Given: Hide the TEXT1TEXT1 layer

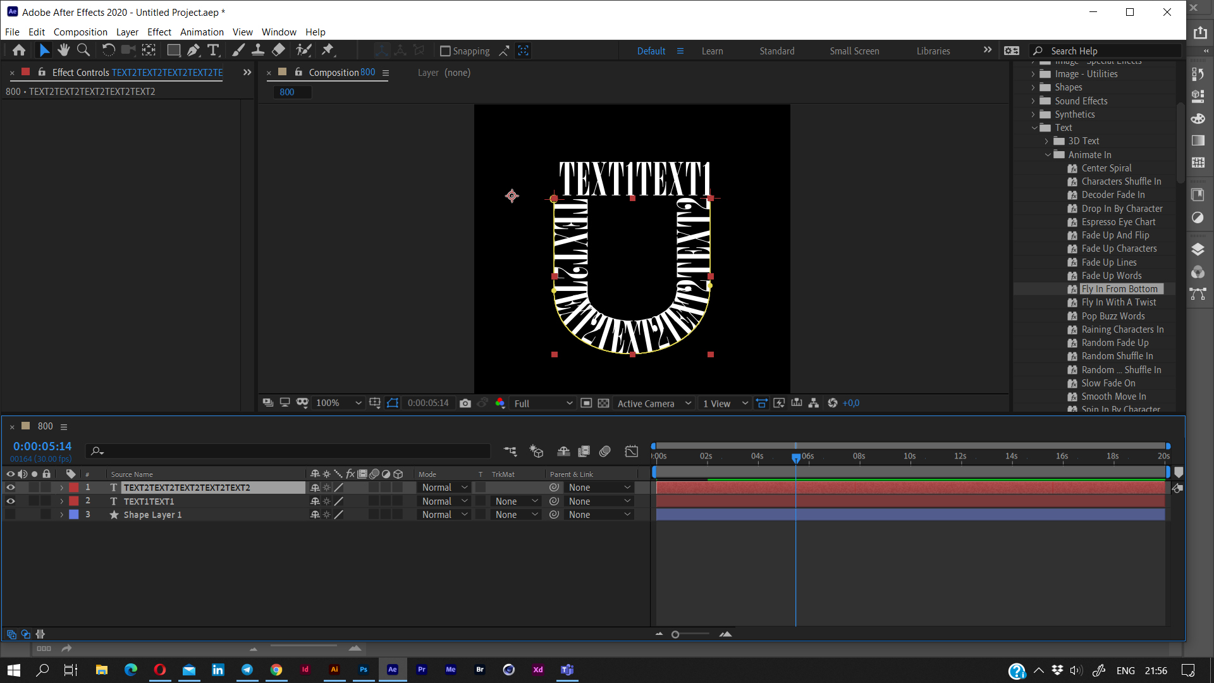Looking at the screenshot, I should (11, 501).
